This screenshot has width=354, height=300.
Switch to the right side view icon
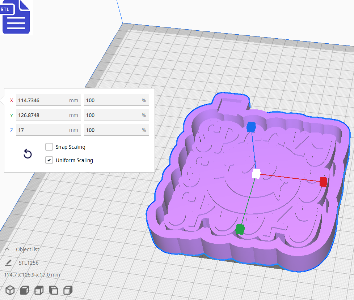click(67, 290)
